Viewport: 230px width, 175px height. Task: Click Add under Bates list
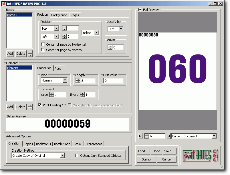[10, 54]
